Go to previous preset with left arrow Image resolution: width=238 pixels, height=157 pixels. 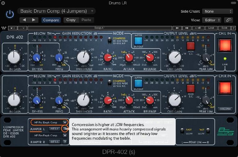[x=24, y=20]
